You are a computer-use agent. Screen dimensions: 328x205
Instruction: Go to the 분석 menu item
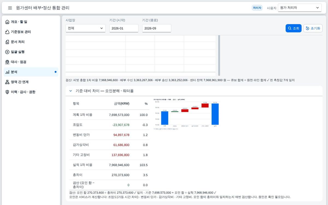(x=31, y=72)
